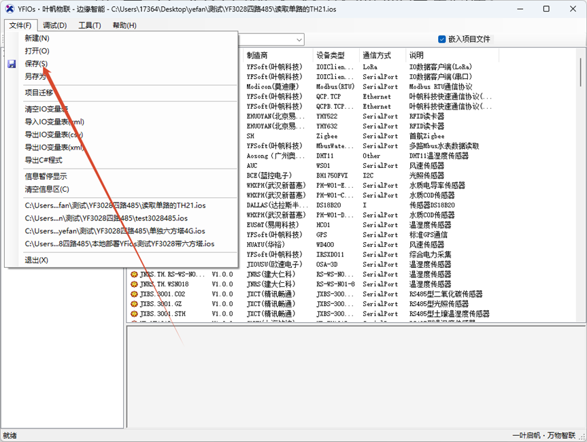The width and height of the screenshot is (587, 442).
Task: Click the icon next to JXBS.3001.GZ row
Action: point(134,304)
